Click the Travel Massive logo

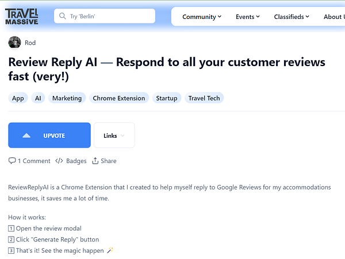22,16
